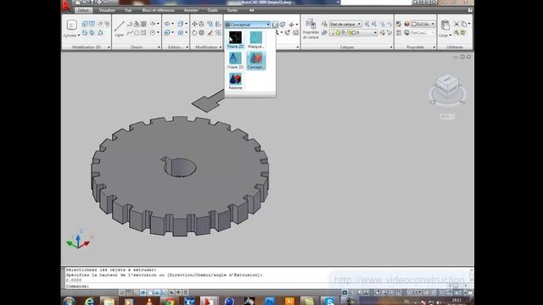Click the layer 0 color swatch

click(x=354, y=33)
